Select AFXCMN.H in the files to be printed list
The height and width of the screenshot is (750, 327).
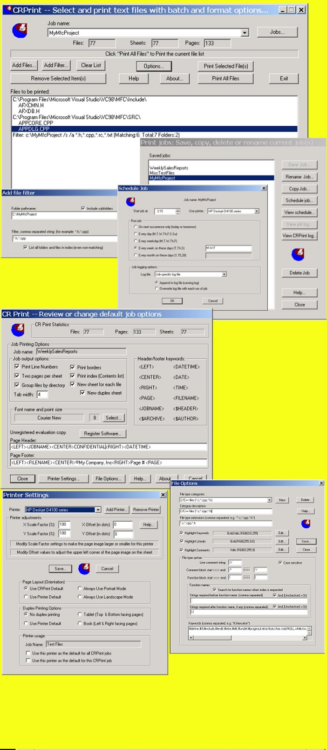coord(31,106)
